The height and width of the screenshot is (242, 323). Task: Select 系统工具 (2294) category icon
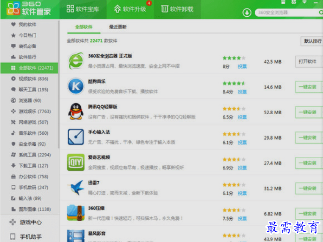click(x=13, y=155)
